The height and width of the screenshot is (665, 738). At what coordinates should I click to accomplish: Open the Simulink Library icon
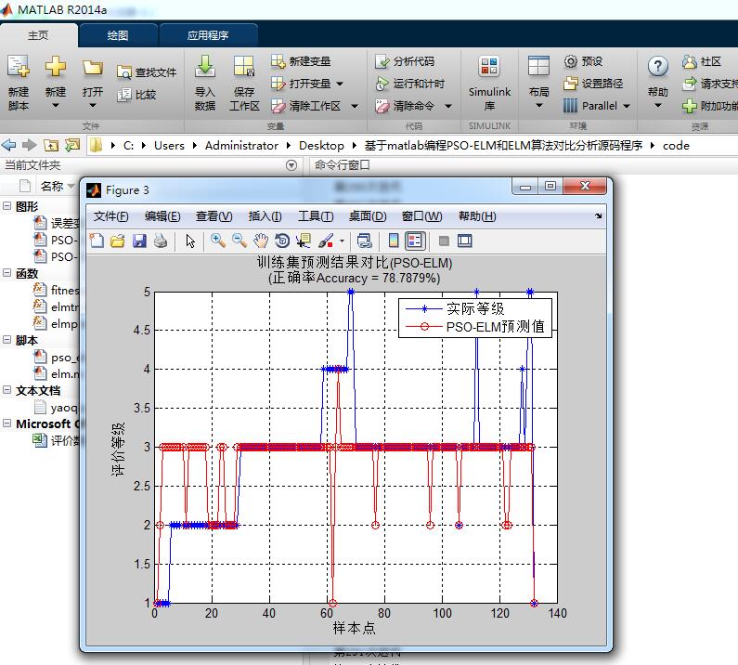(x=489, y=66)
